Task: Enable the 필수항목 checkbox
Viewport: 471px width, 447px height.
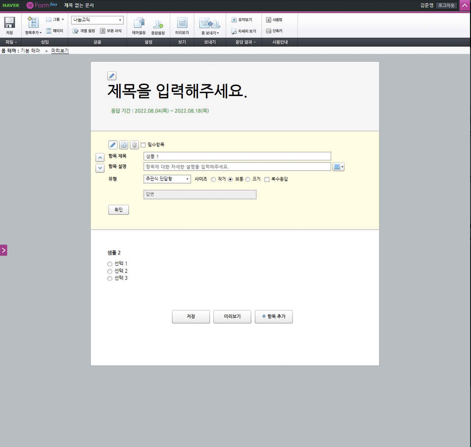Action: tap(143, 145)
